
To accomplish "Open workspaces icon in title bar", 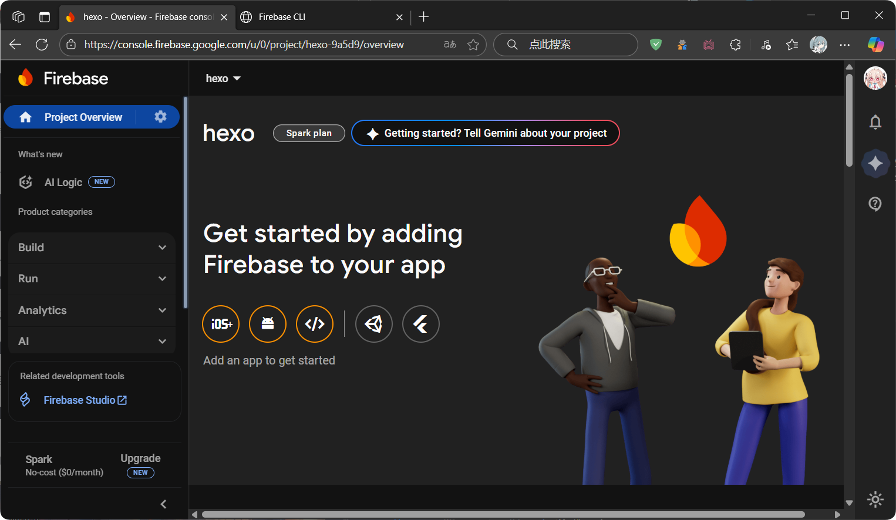I will tap(18, 17).
